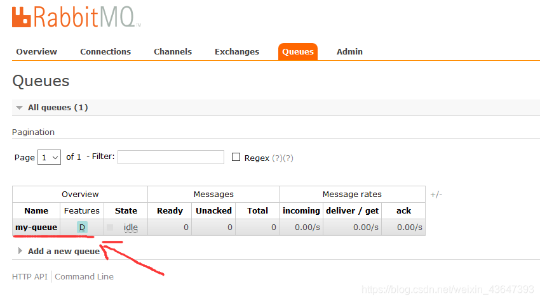This screenshot has width=540, height=301.
Task: Sort by the deliver / get header
Action: 353,210
